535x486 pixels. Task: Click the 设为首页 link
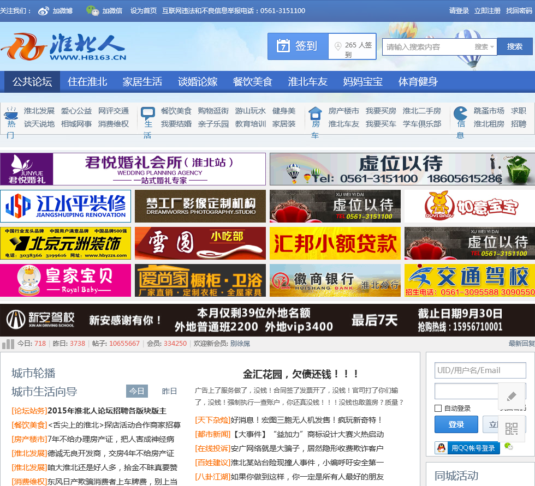[x=143, y=11]
